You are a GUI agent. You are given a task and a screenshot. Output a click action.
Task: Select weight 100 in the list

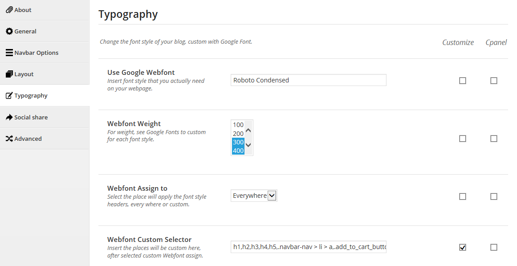click(x=238, y=125)
